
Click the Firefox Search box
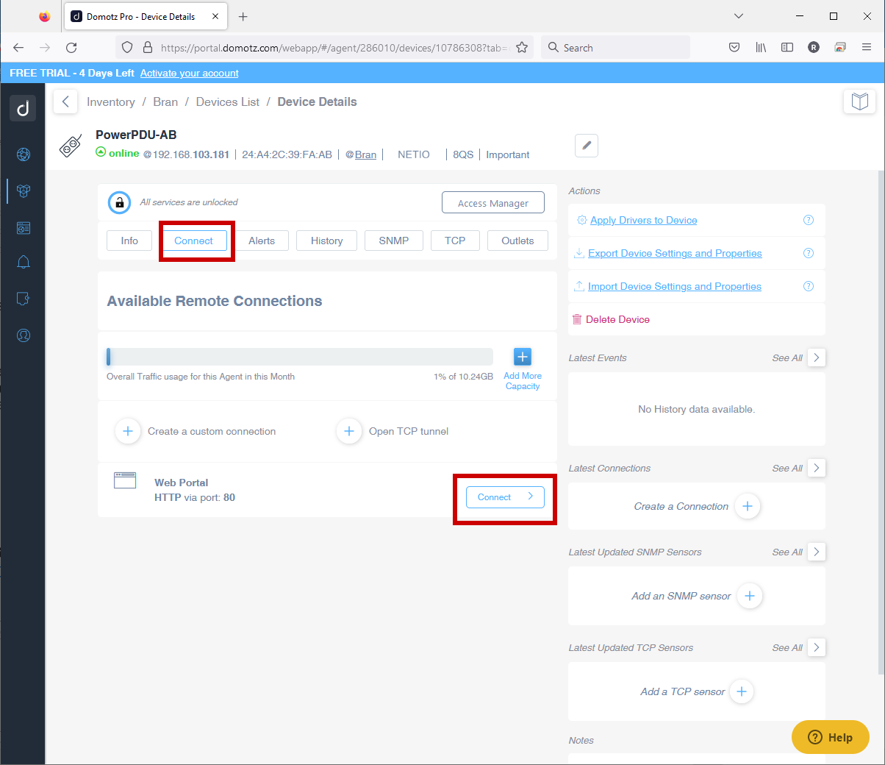(x=615, y=48)
